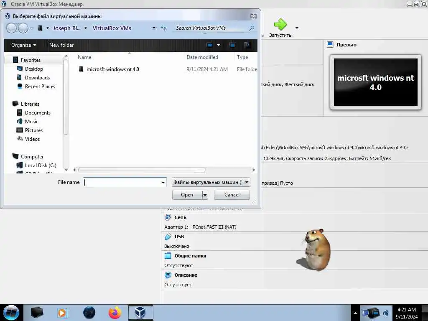
Task: Select Libraries in navigation pane
Action: click(30, 104)
